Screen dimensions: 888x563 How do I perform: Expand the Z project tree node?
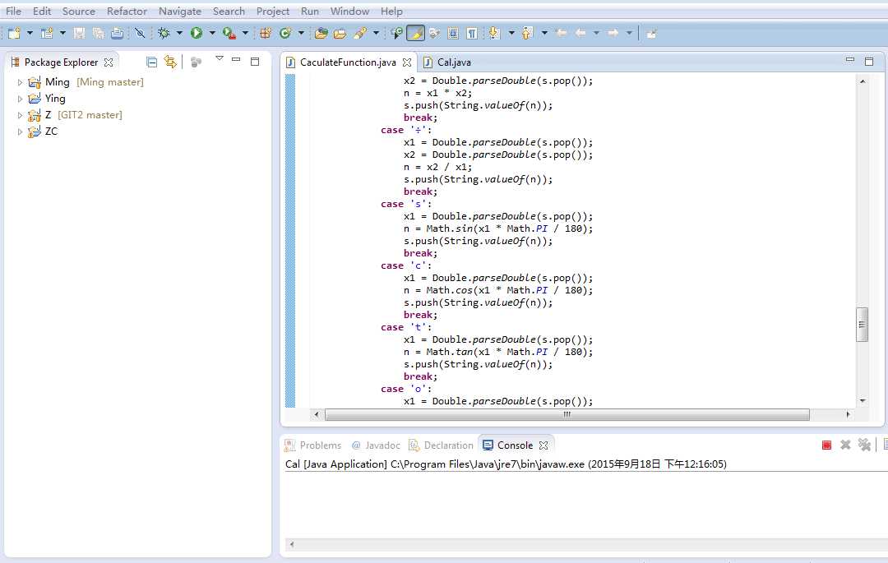click(20, 115)
